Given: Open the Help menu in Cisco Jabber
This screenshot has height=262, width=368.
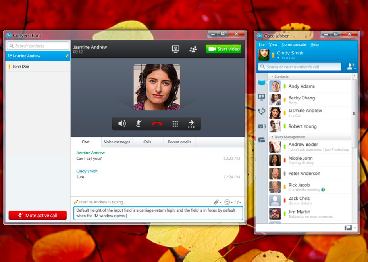Looking at the screenshot, I should 314,44.
